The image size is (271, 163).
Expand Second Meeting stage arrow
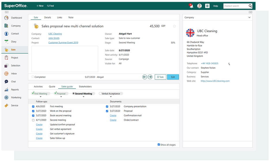84,97
